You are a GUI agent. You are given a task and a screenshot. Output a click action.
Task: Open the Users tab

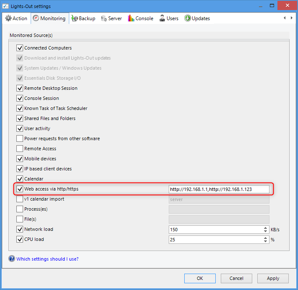tap(169, 18)
